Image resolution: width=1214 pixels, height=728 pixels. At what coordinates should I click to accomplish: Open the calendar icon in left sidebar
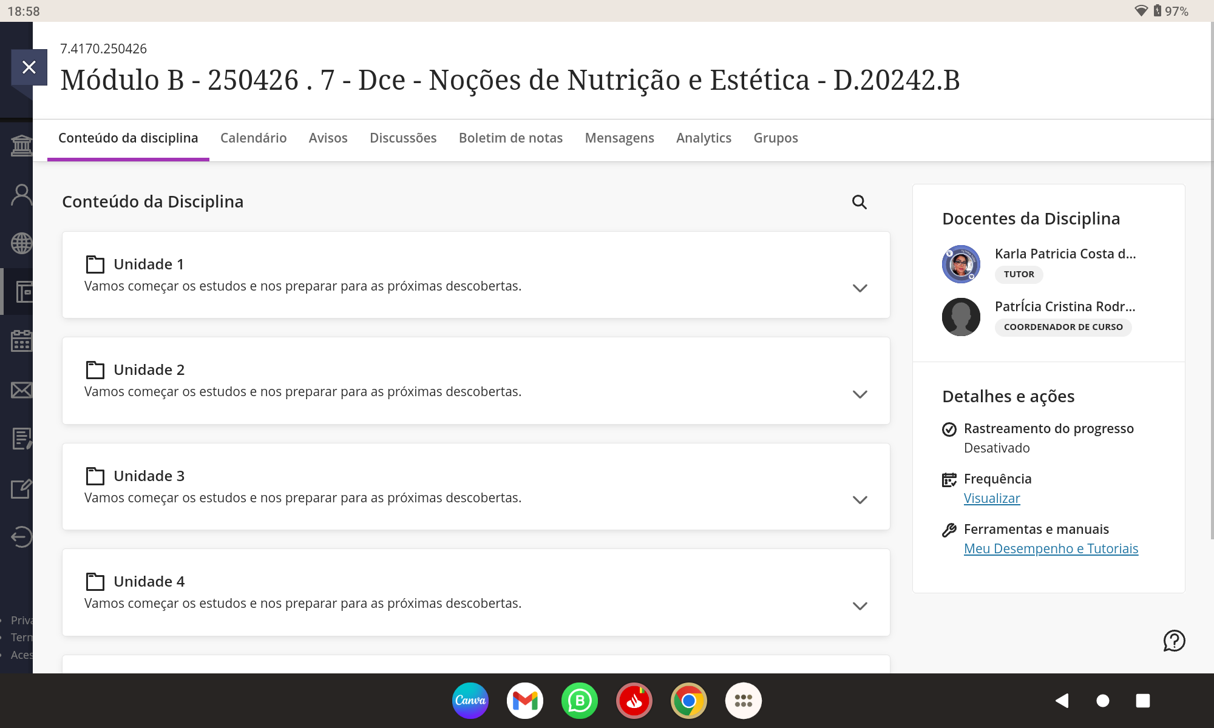click(x=21, y=341)
